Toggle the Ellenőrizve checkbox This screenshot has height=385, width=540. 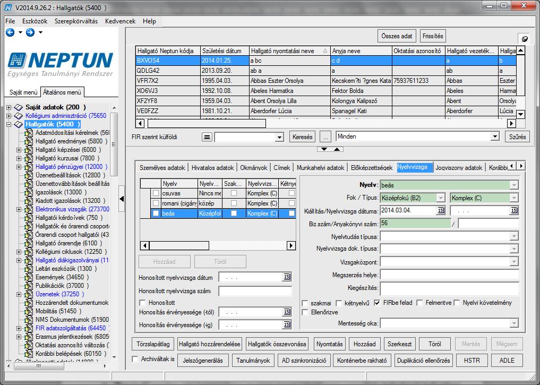[x=305, y=312]
